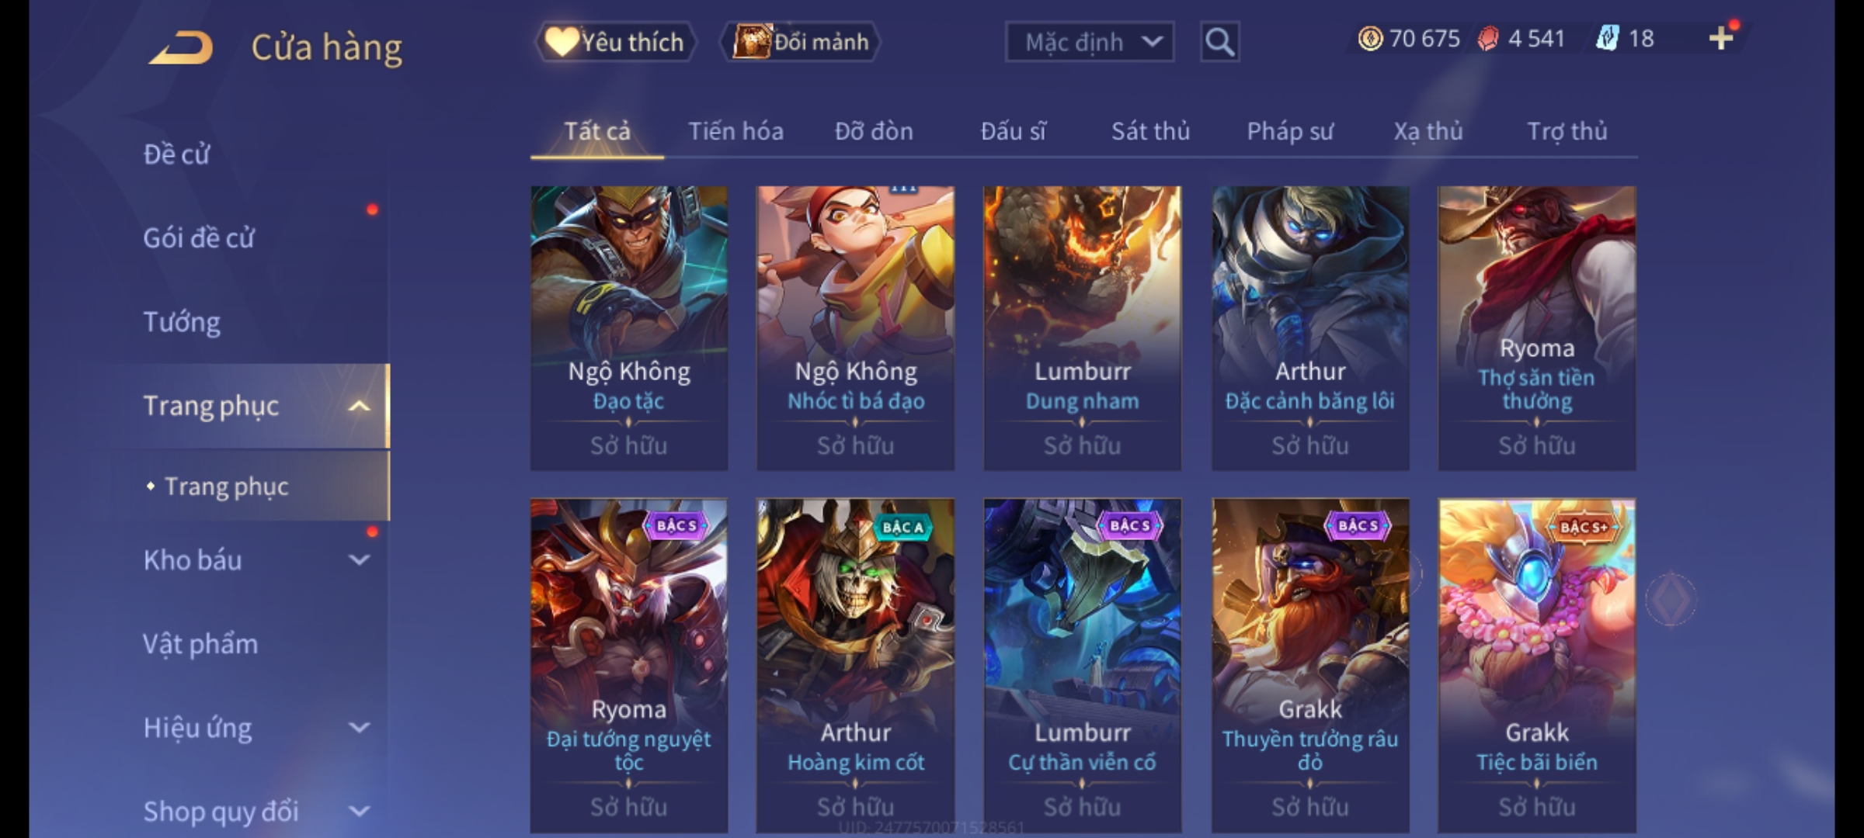The width and height of the screenshot is (1864, 838).
Task: Select the Lumburr Dung nham skin card
Action: coord(1082,327)
